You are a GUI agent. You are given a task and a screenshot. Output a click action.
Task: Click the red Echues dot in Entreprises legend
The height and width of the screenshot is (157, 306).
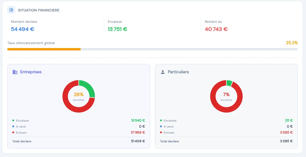pos(13,132)
